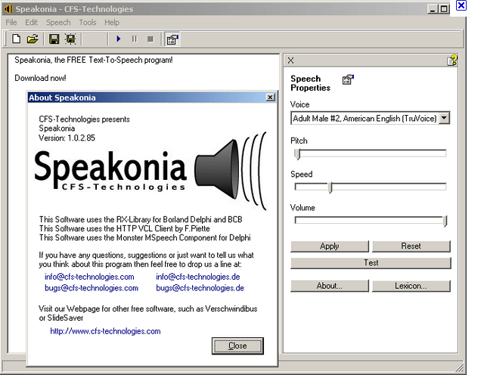Click blue X close button at top right
Viewport: 484px width, 375px height.
[x=461, y=5]
